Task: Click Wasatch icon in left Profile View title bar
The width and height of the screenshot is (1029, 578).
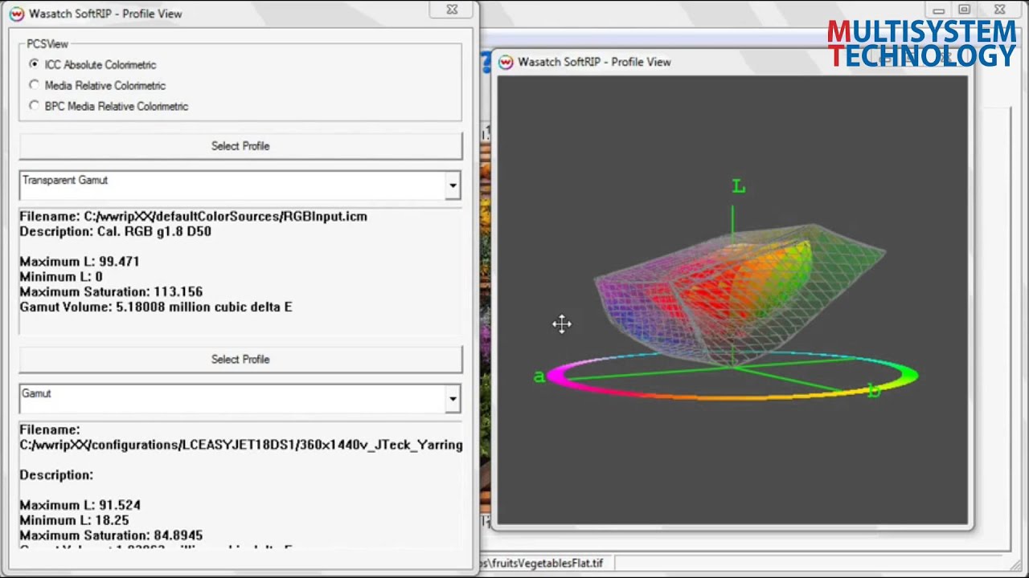Action: click(16, 14)
